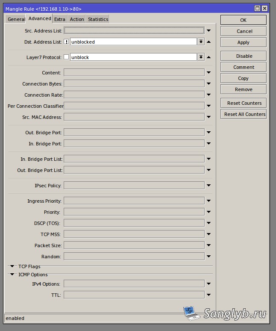
Task: Expand the ICMP Options section
Action: (12, 274)
